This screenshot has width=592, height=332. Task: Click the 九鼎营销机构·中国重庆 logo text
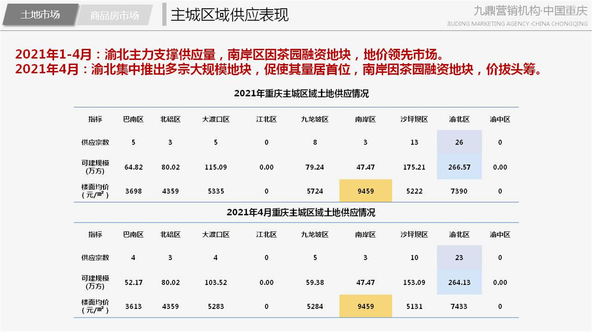click(x=530, y=11)
